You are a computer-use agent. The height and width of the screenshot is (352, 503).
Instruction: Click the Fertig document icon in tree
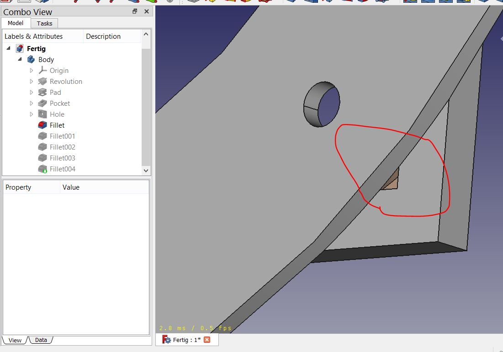coord(20,48)
